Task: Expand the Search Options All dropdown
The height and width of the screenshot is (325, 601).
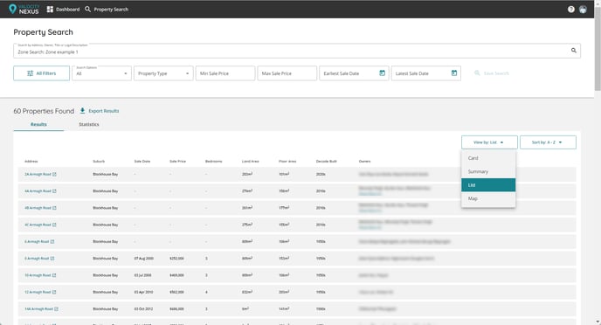Action: click(x=101, y=73)
